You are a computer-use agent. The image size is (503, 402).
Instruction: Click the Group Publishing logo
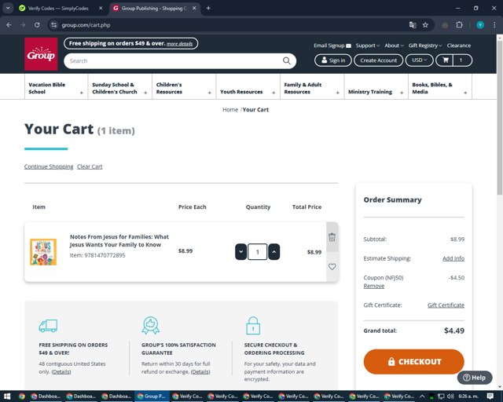point(41,54)
